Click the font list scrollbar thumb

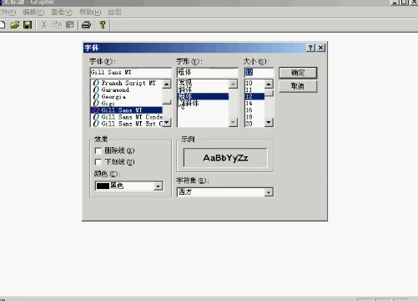click(167, 102)
